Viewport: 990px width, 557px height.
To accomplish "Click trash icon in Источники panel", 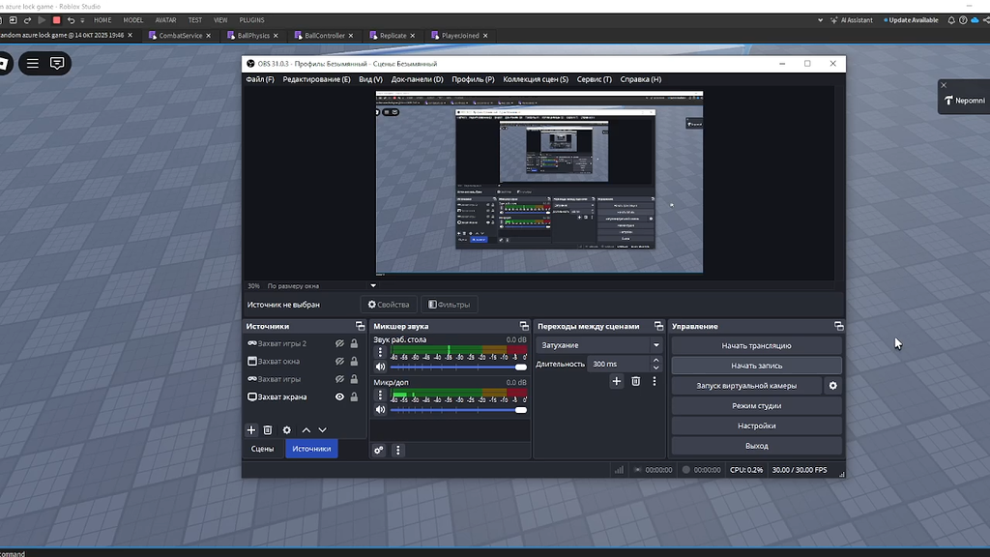I will coord(268,430).
